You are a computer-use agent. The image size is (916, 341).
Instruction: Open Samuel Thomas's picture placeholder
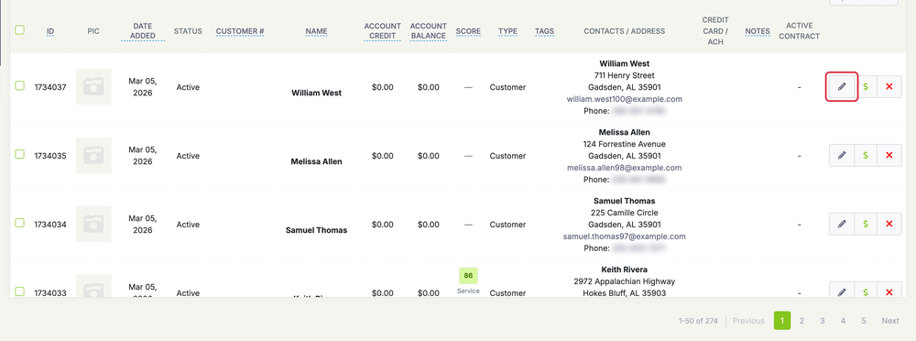pos(93,224)
